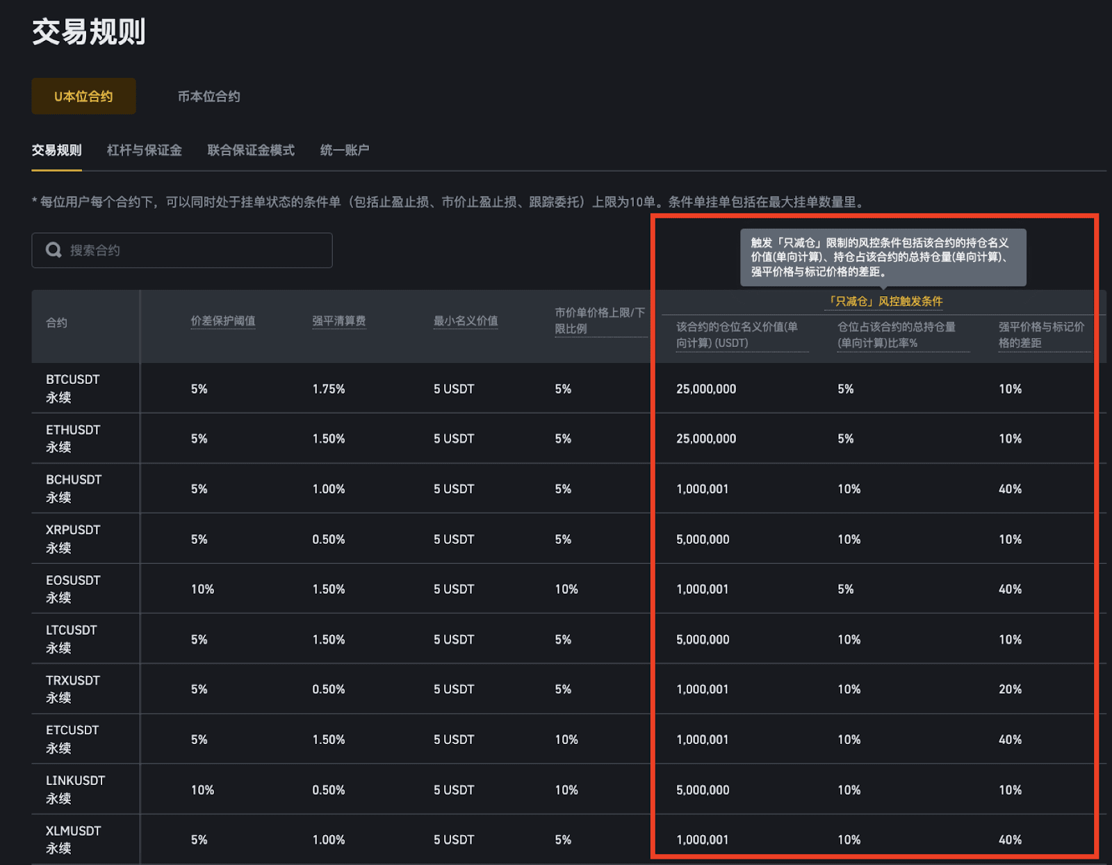This screenshot has width=1112, height=865.
Task: Click TRXUSDT's 20% liquidation gap value
Action: point(1010,689)
